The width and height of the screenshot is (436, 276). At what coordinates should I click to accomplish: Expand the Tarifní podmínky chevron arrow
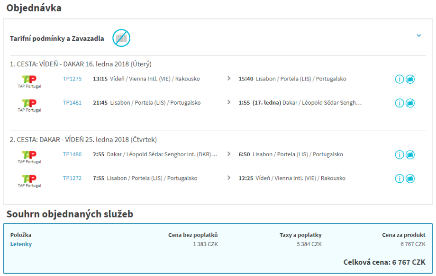pyautogui.click(x=418, y=36)
